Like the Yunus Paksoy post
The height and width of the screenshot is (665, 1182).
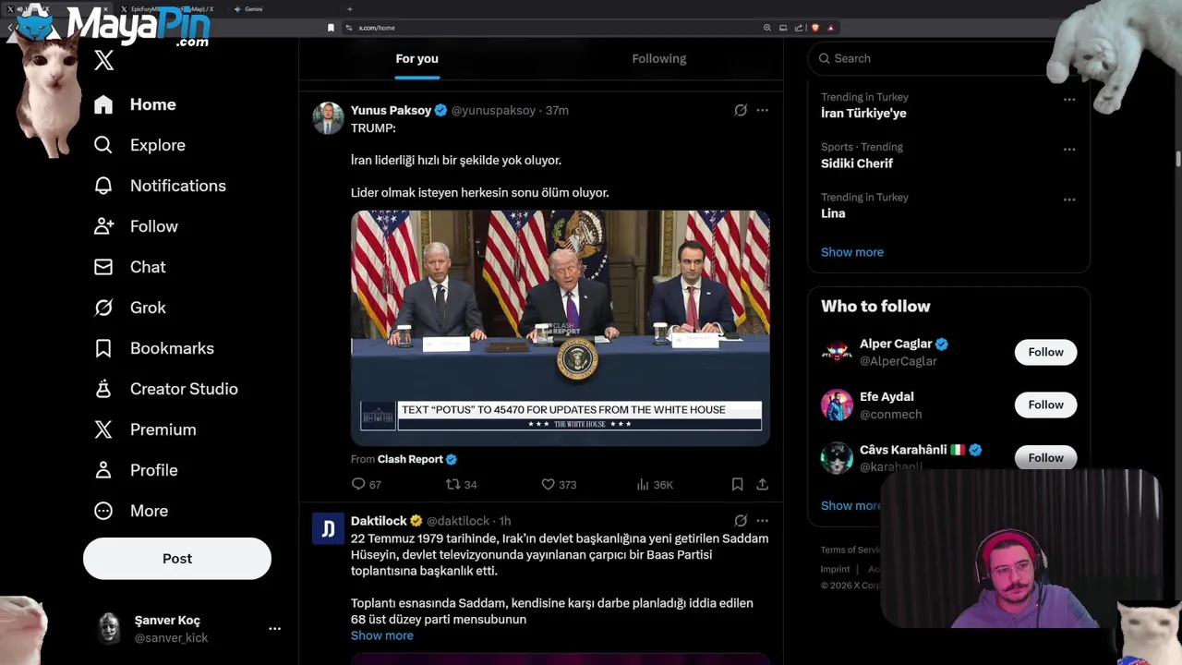(x=548, y=484)
